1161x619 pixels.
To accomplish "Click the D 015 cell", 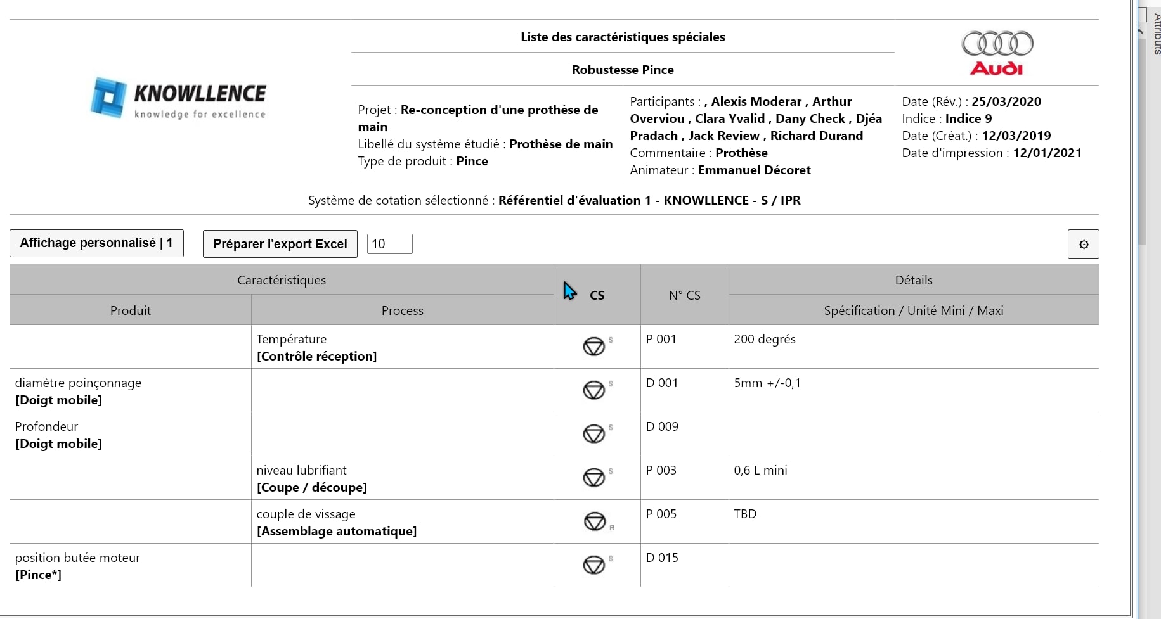I will (685, 566).
